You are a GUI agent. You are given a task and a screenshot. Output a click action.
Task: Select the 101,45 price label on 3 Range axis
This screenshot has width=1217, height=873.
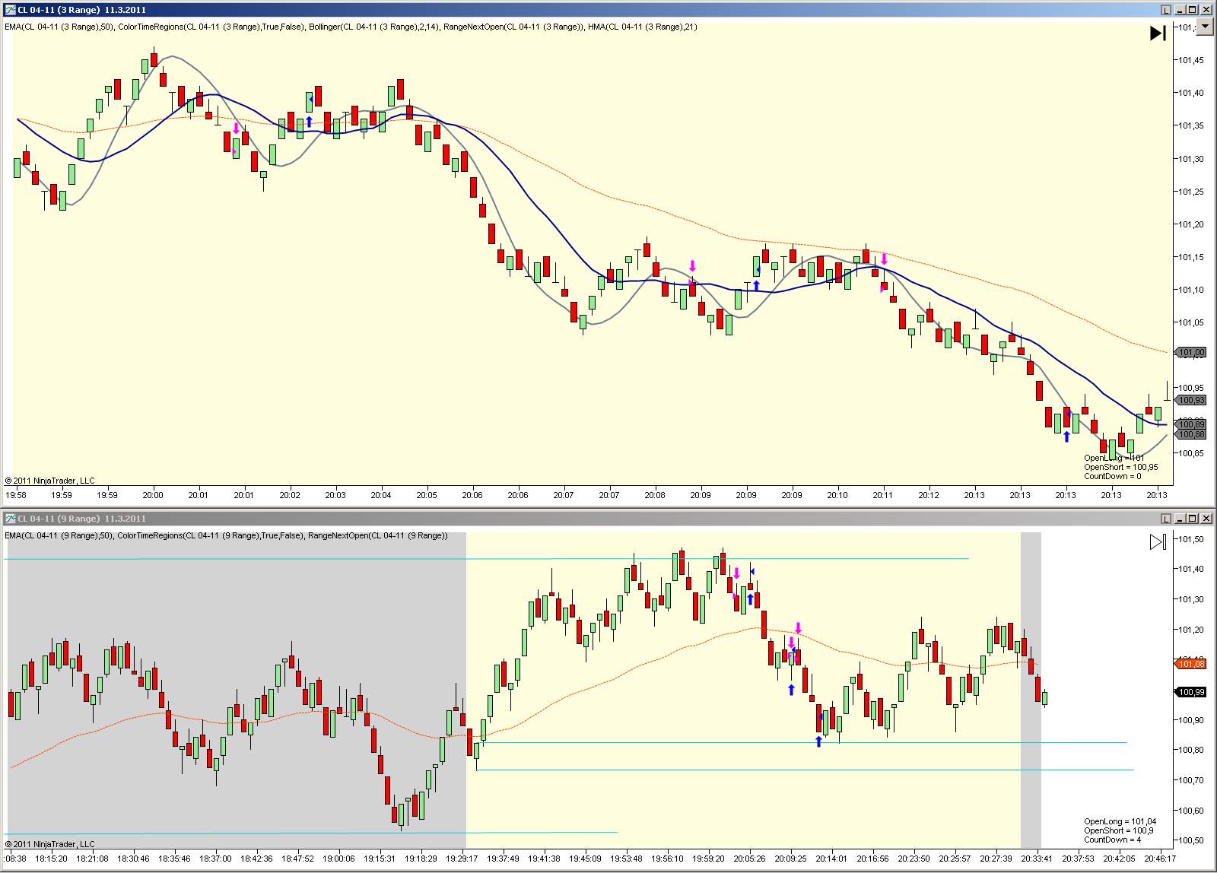(1191, 60)
